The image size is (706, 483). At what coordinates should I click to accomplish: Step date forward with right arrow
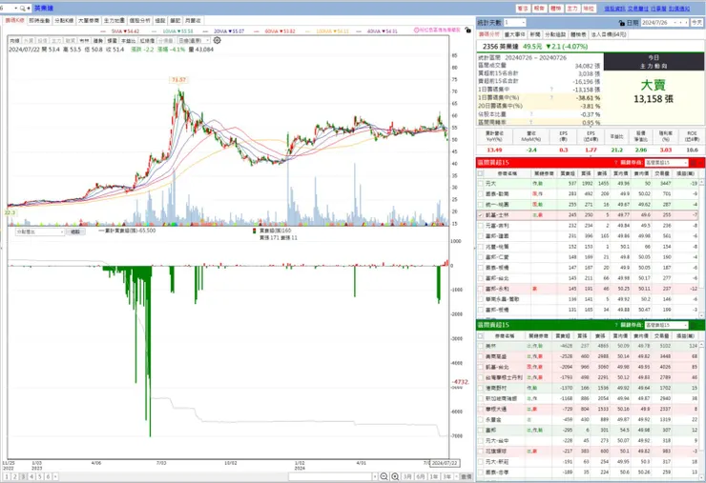pos(686,23)
